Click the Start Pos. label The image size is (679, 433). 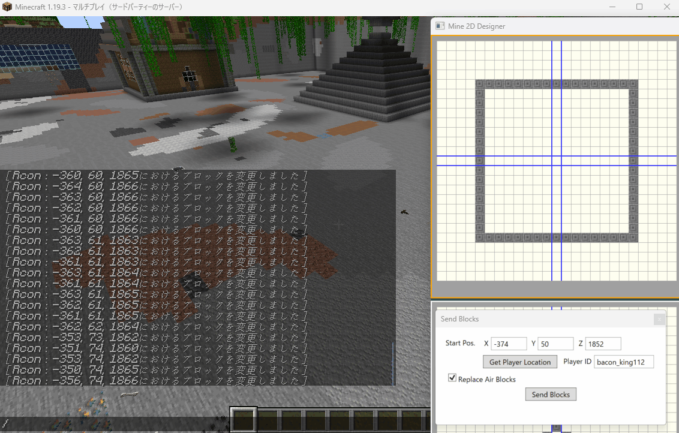(460, 343)
